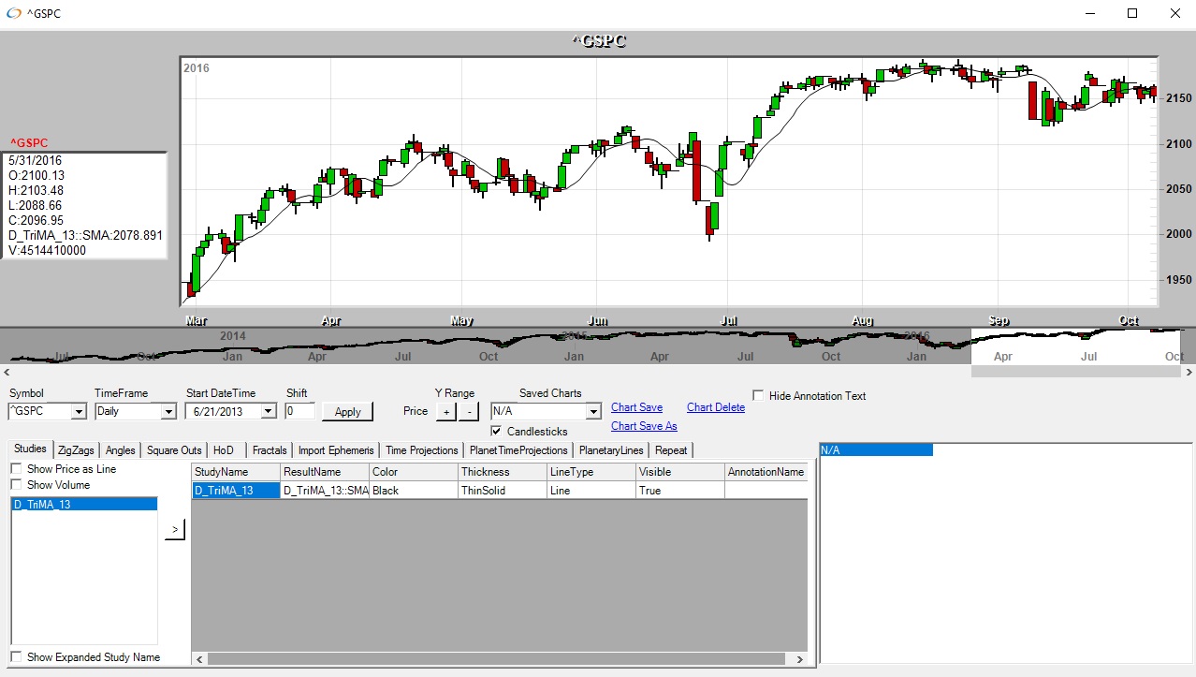Enable Show Price as Line checkbox
This screenshot has width=1196, height=677.
tap(16, 469)
